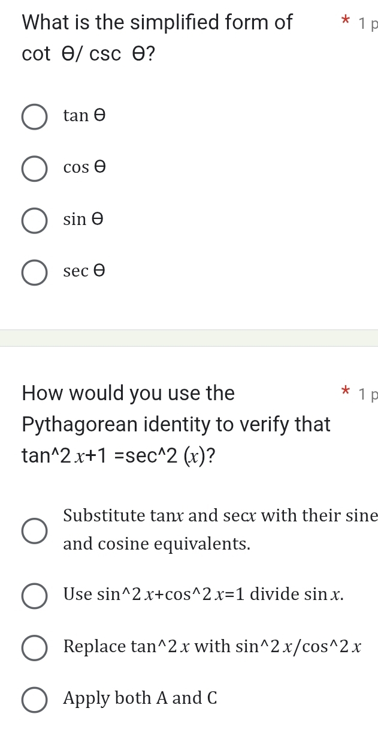
Task: Click the sin Θ answer label text
Action: [83, 219]
